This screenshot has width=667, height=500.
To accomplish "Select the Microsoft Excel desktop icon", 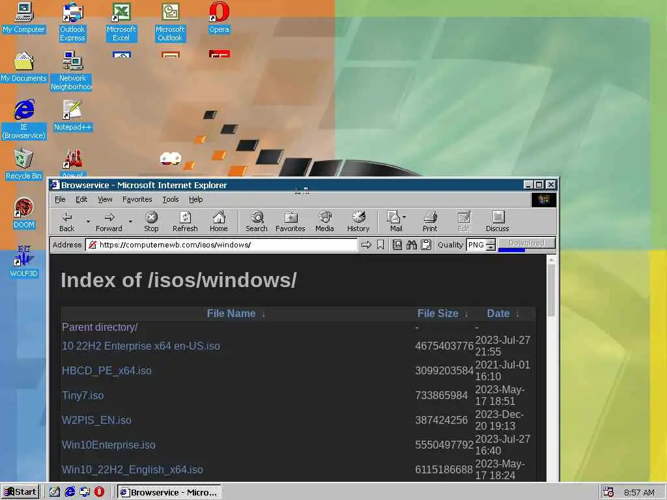I will point(121,21).
